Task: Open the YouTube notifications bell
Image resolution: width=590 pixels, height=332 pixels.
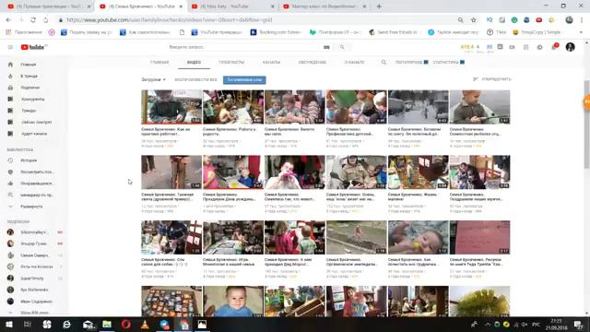Action: pos(554,47)
